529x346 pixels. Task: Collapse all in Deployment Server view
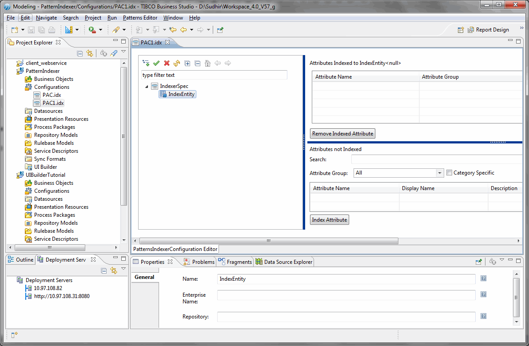104,270
